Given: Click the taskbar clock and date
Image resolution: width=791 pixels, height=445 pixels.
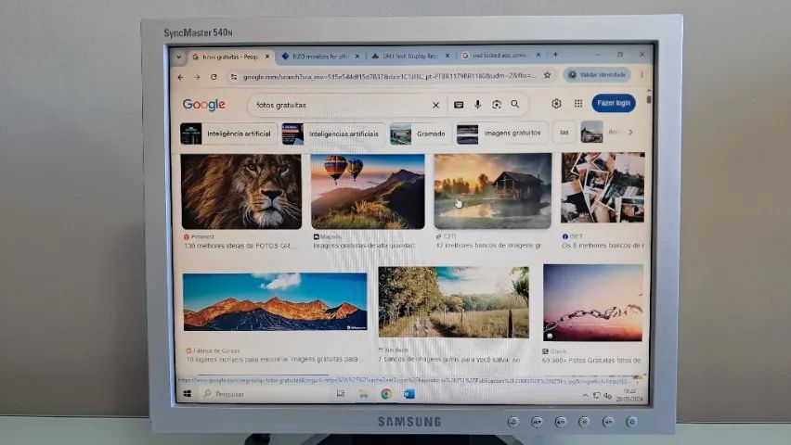Looking at the screenshot, I should coord(631,395).
